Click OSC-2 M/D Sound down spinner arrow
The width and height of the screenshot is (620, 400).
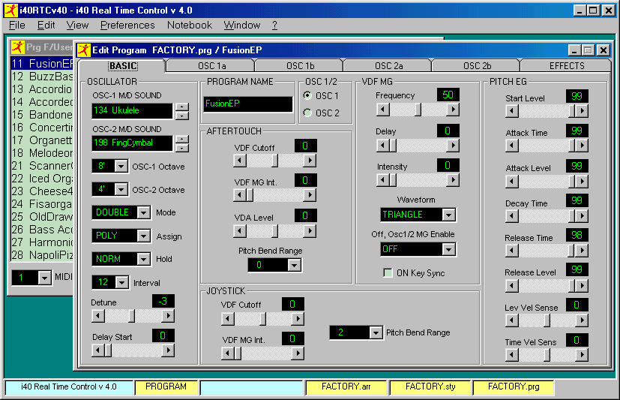pos(181,147)
